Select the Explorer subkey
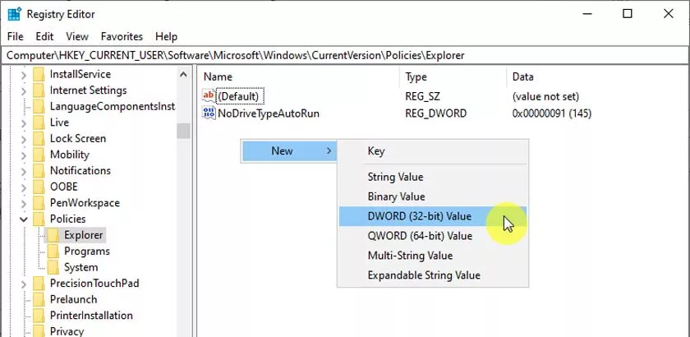 pos(83,235)
